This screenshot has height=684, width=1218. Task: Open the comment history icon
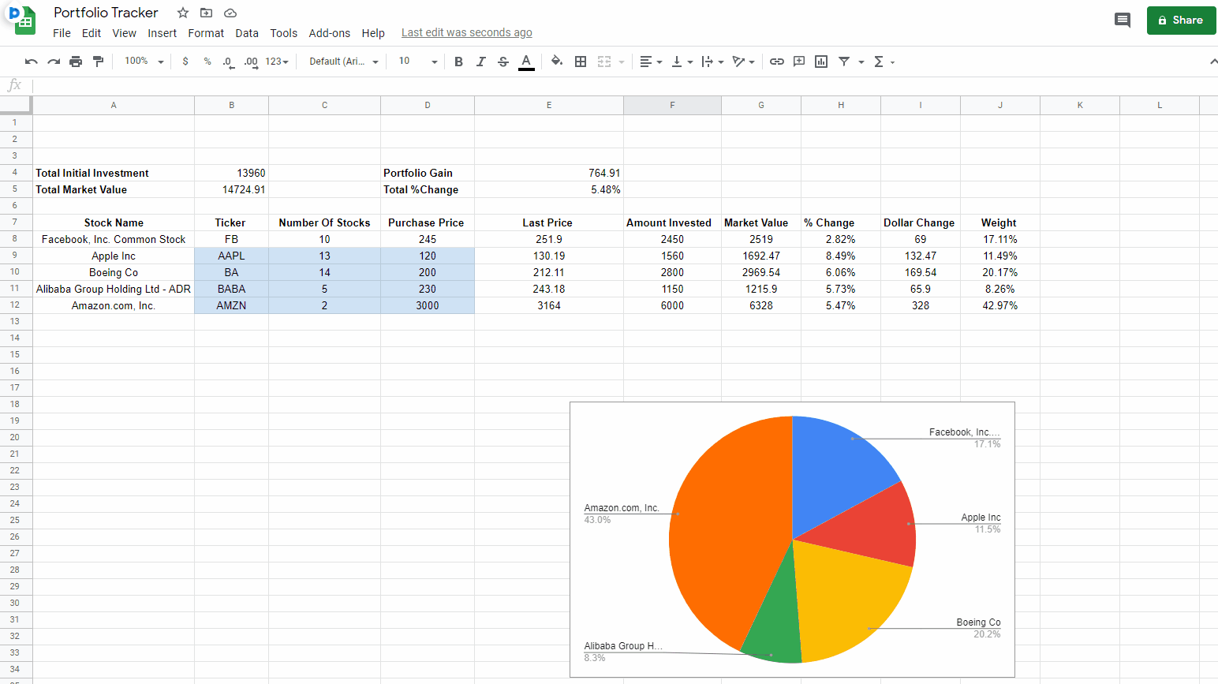(1122, 21)
